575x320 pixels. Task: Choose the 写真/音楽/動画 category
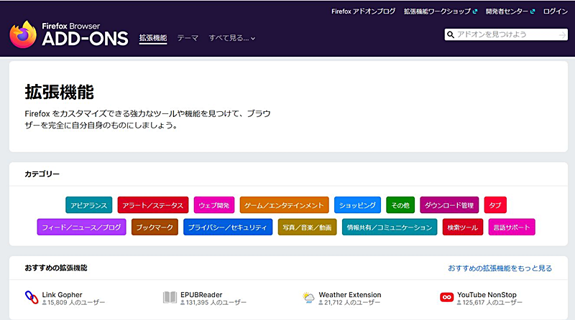pos(307,227)
